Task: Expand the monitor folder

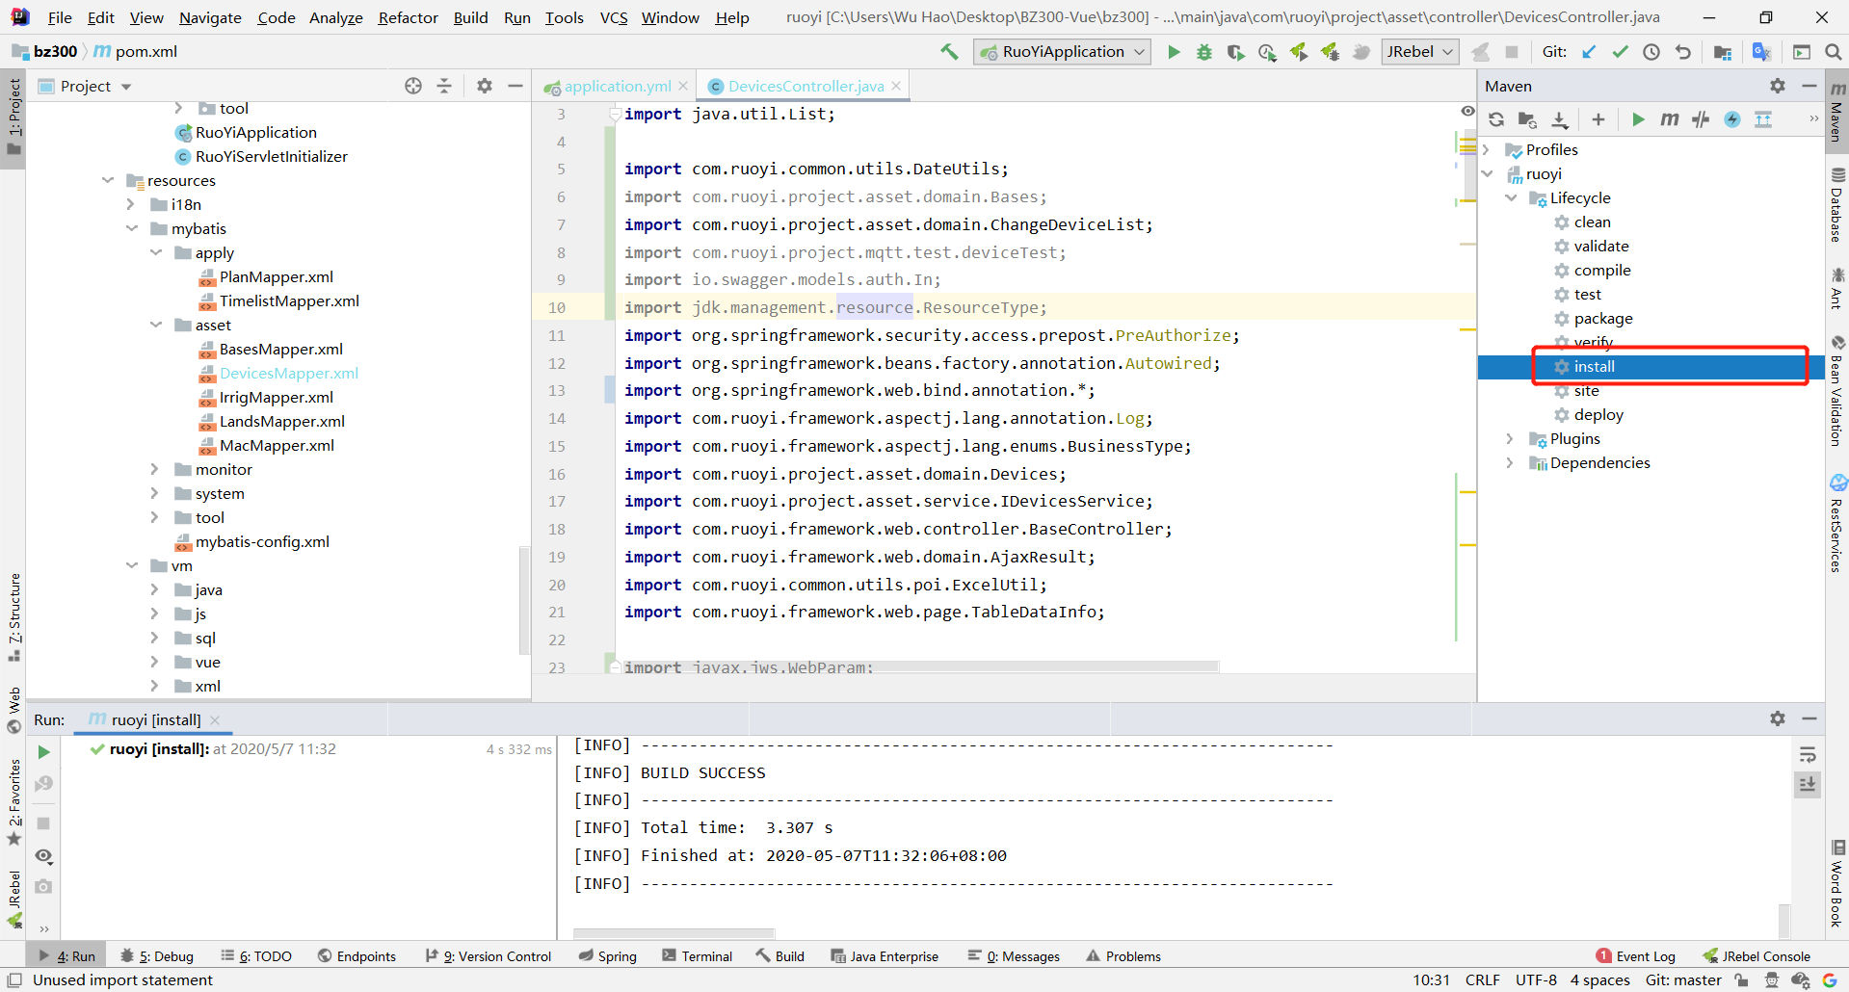Action: pos(155,469)
